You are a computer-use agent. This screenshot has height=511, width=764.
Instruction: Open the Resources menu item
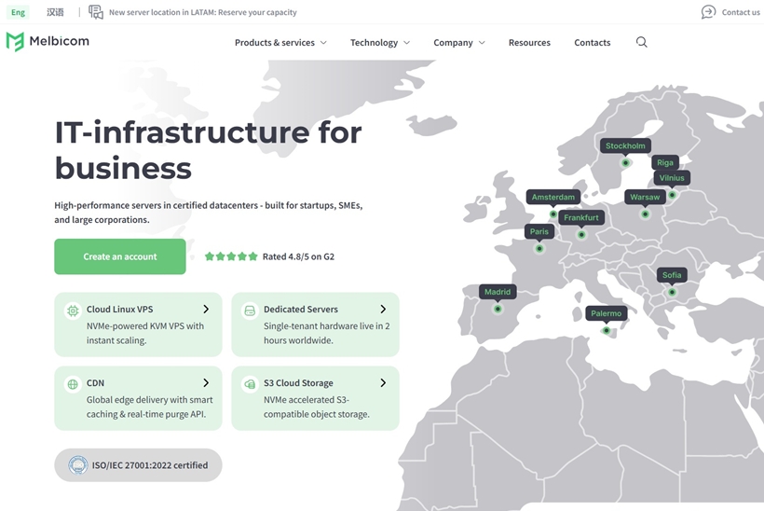tap(529, 42)
